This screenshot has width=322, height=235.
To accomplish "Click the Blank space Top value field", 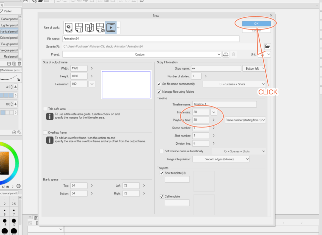I will click(x=79, y=186).
